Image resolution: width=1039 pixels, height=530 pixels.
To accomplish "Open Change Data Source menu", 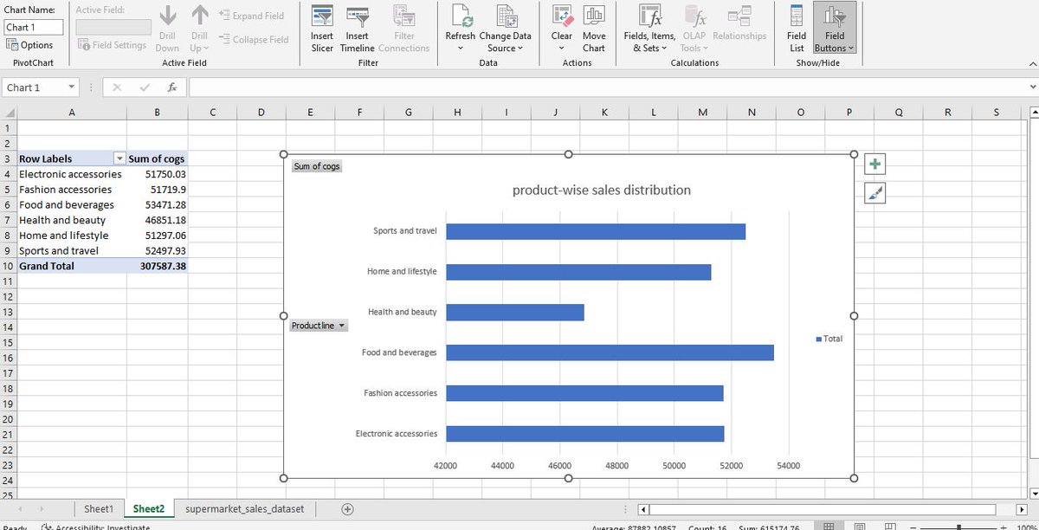I will (505, 28).
